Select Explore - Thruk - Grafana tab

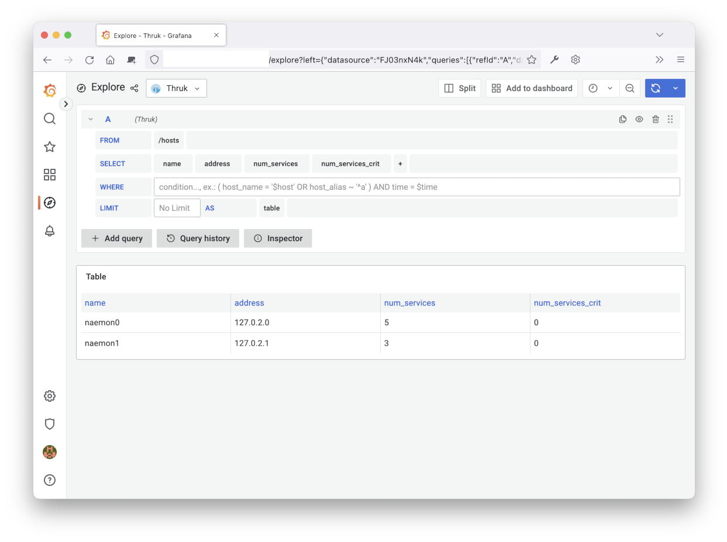point(161,35)
